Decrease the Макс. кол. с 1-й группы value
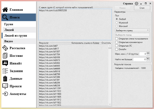 coord(148,55)
